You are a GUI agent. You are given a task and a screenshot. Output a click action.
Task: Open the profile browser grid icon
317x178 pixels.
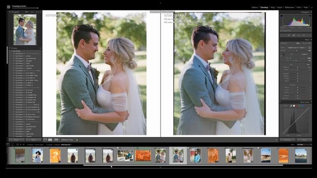click(x=309, y=47)
